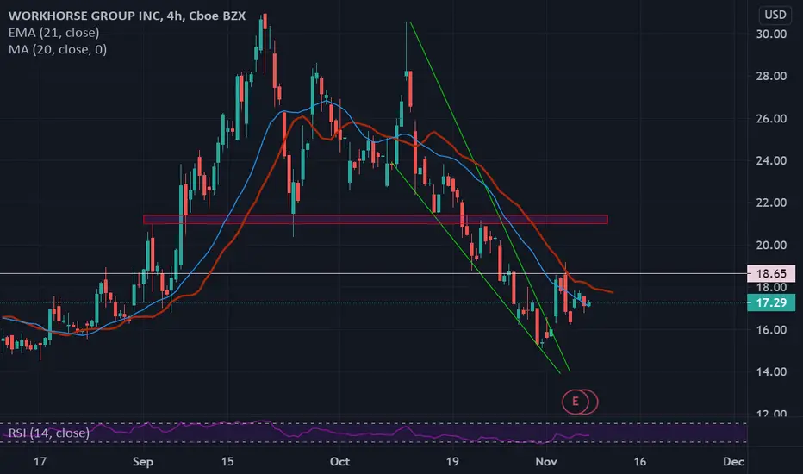Select the red horizontal support zone rectangle
This screenshot has width=803, height=474.
point(376,219)
